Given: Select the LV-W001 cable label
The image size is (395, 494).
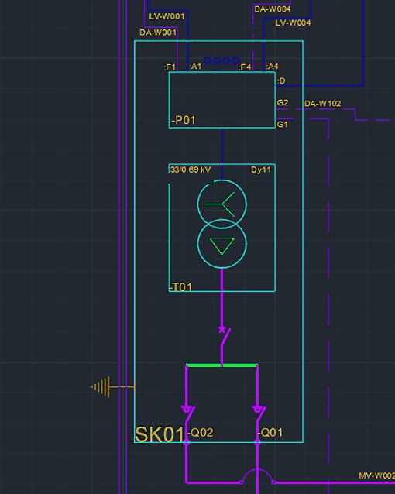Looking at the screenshot, I should pyautogui.click(x=167, y=16).
